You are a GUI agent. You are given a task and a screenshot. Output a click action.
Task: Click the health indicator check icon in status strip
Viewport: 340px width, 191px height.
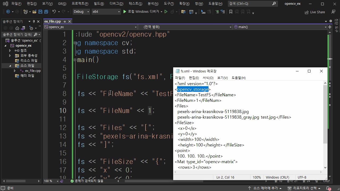72,181
